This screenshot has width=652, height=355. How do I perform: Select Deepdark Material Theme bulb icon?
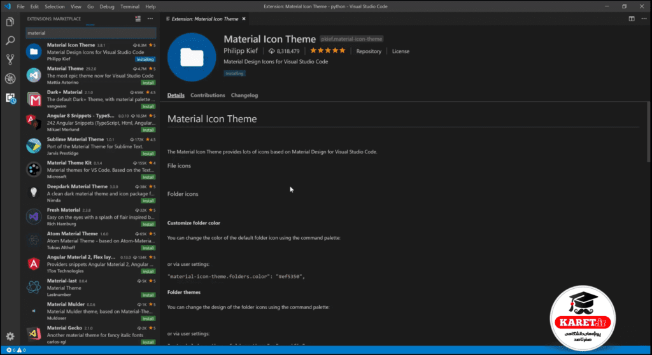click(x=34, y=193)
